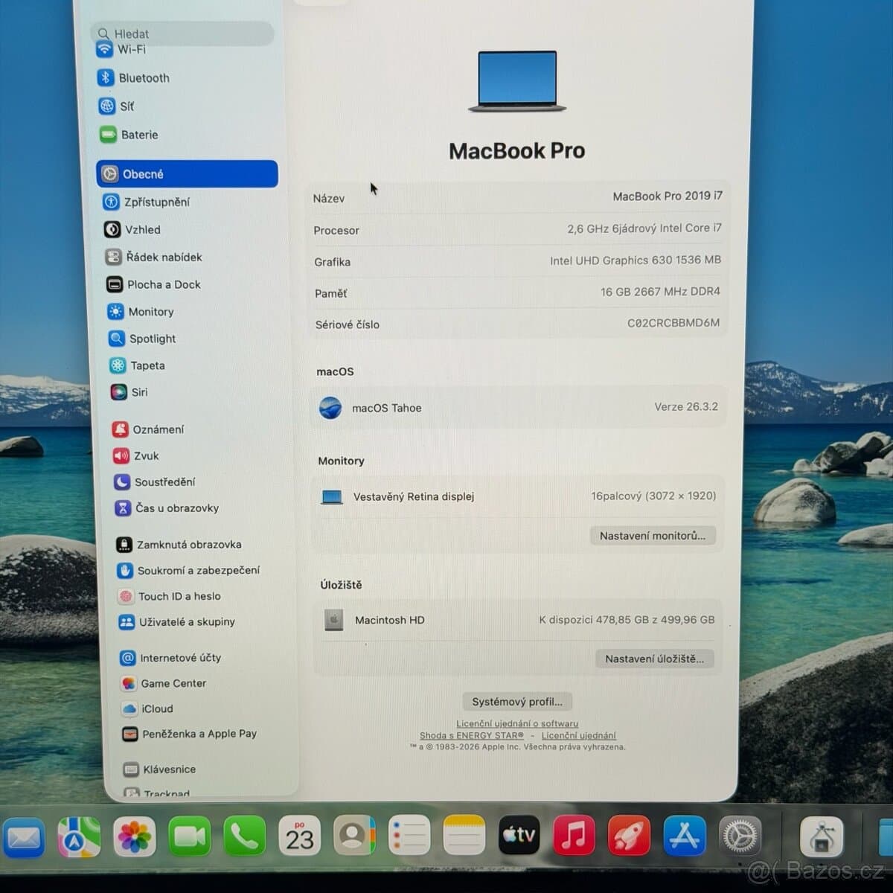The width and height of the screenshot is (893, 893).
Task: Select Game Center in the sidebar
Action: (x=164, y=683)
